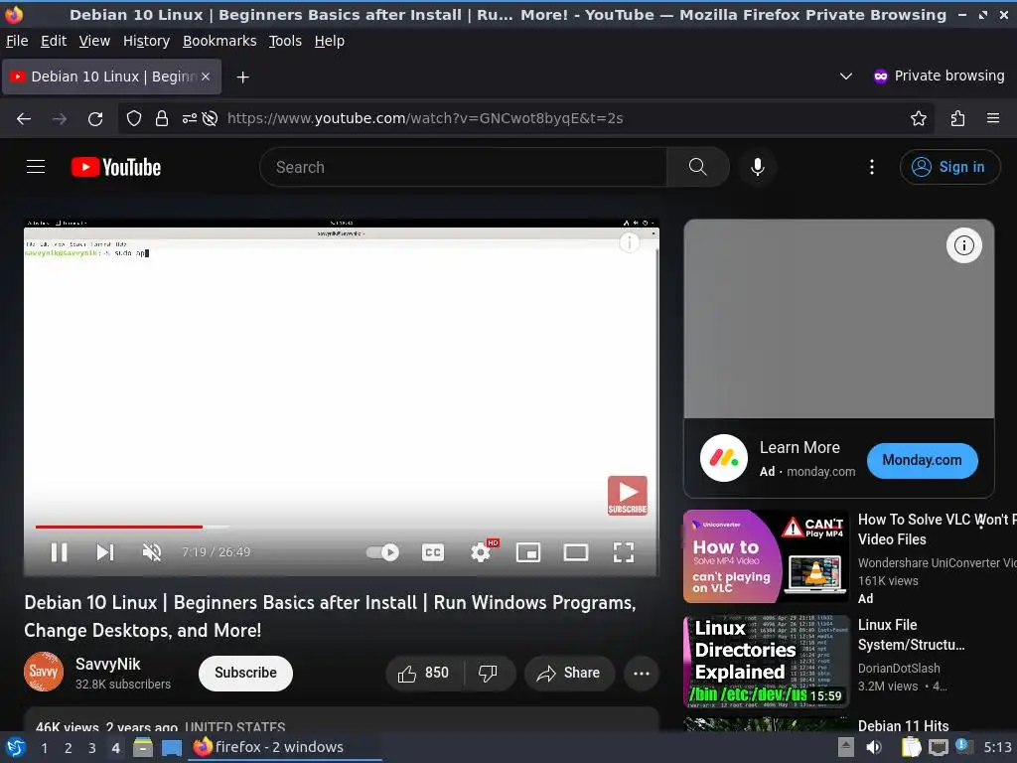Open the file manager from the taskbar
Image resolution: width=1017 pixels, height=763 pixels.
(143, 748)
